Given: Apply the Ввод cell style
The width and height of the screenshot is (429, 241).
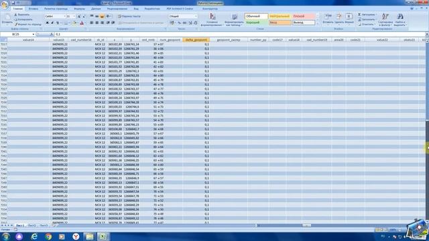Looking at the screenshot, I should [280, 23].
